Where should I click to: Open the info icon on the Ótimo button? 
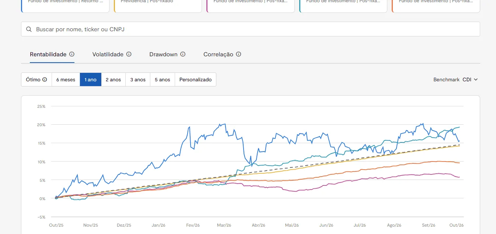(45, 79)
